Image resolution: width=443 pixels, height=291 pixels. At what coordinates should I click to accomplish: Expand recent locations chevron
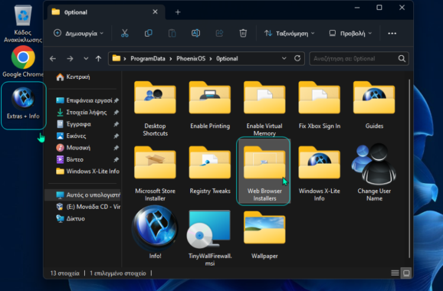click(x=86, y=59)
